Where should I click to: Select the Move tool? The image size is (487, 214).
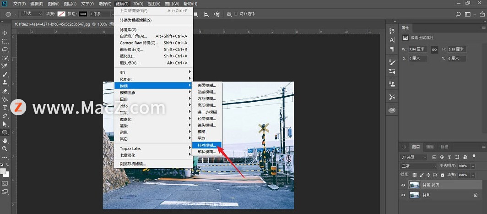tap(5, 33)
